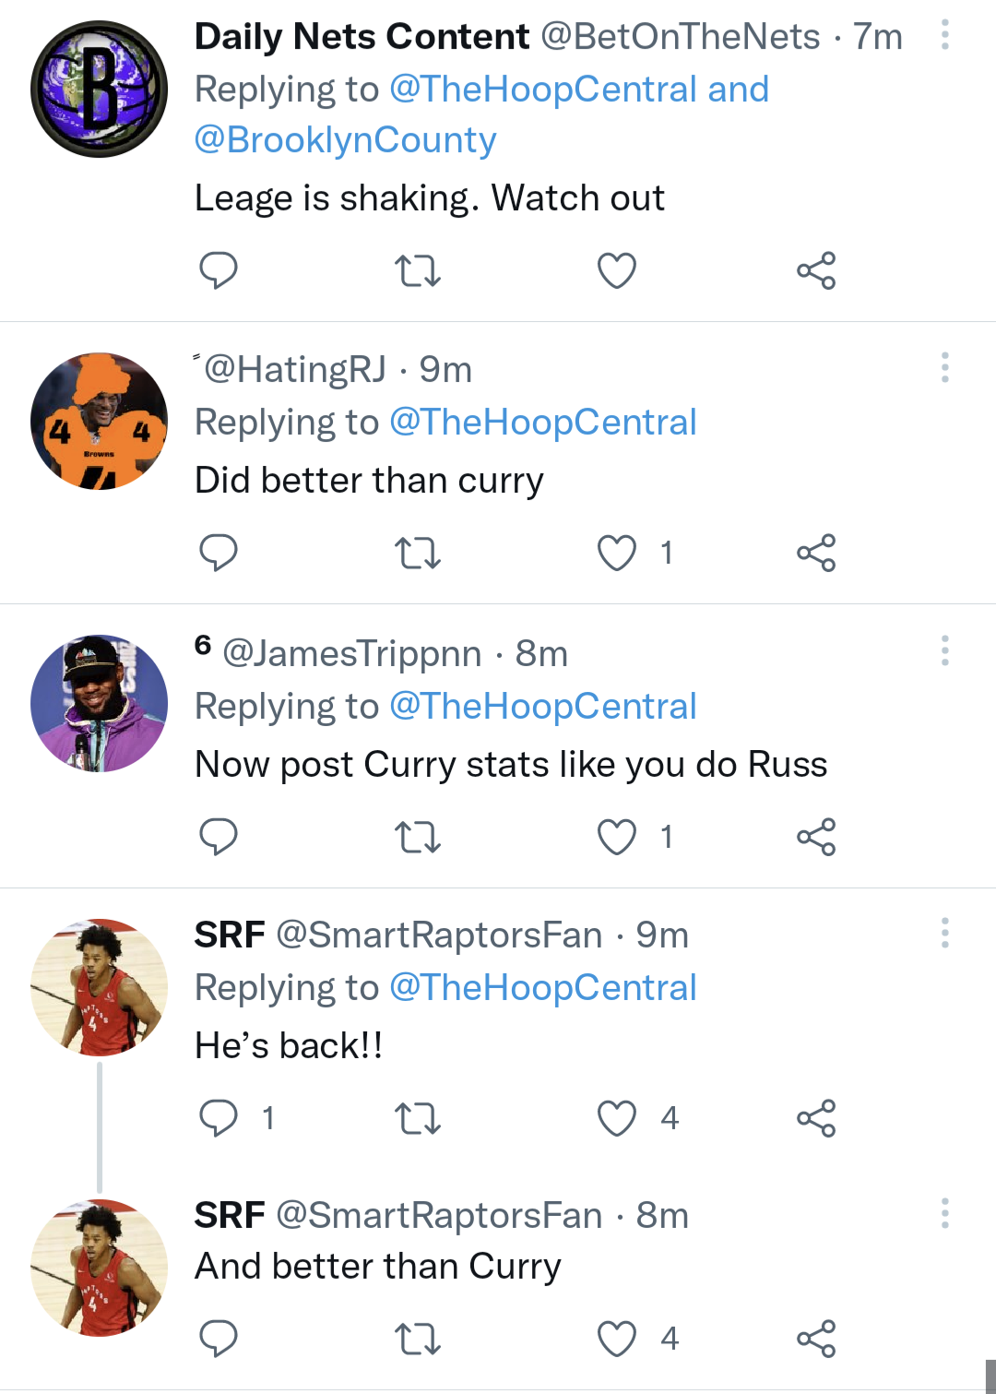Like the "Now post Curry stats" tweet

pyautogui.click(x=617, y=837)
